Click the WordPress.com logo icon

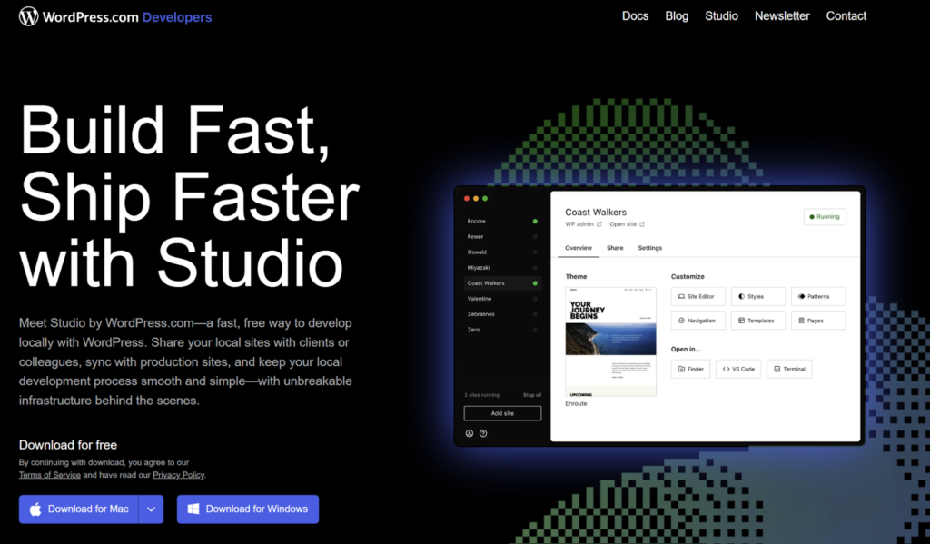click(x=29, y=16)
